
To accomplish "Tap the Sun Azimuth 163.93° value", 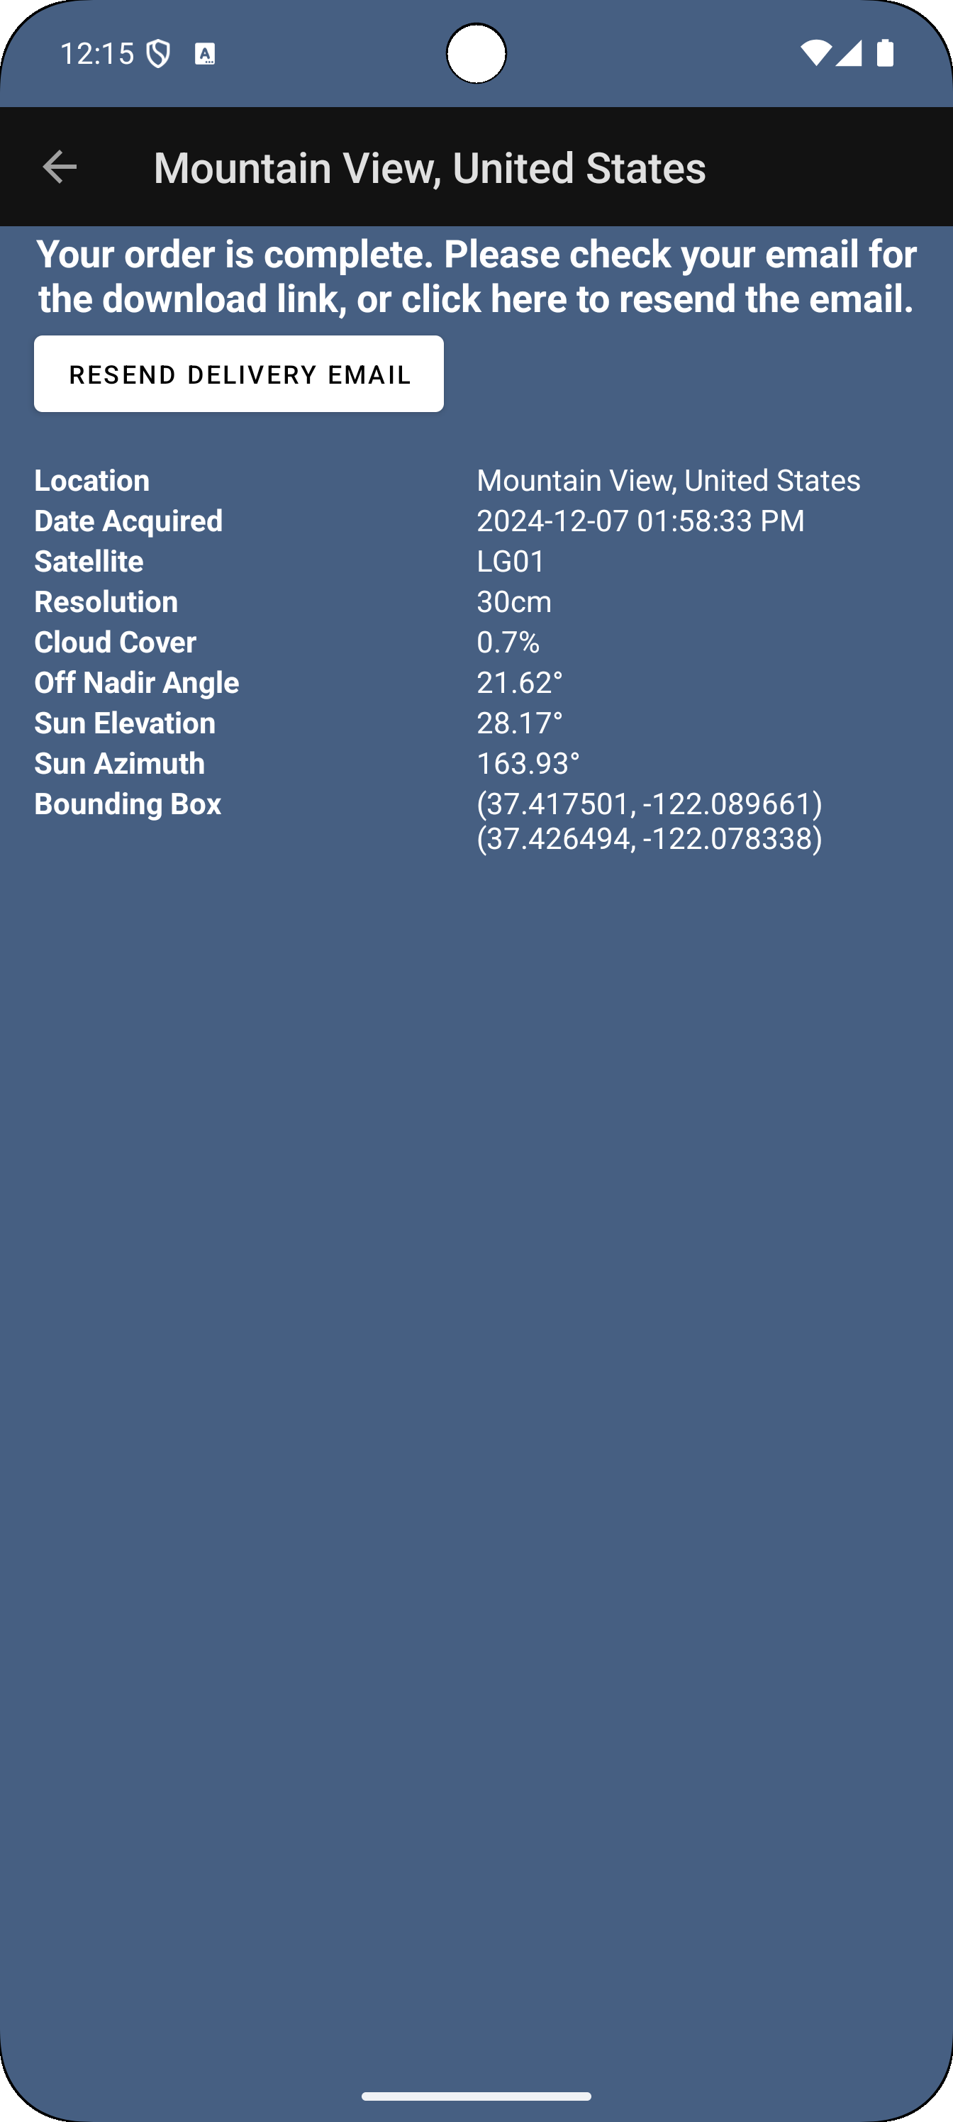I will point(528,763).
